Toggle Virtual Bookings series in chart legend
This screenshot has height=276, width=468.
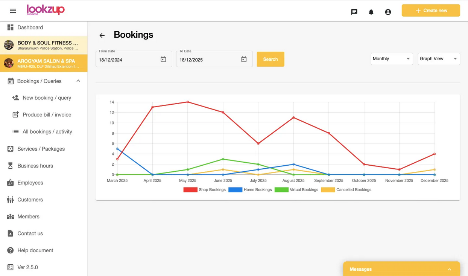click(296, 190)
